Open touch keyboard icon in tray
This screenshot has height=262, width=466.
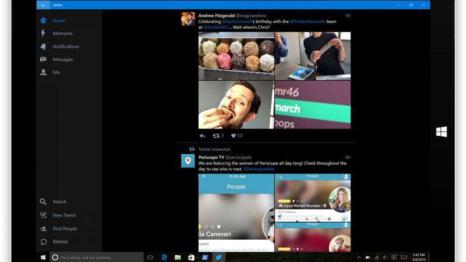[403, 257]
